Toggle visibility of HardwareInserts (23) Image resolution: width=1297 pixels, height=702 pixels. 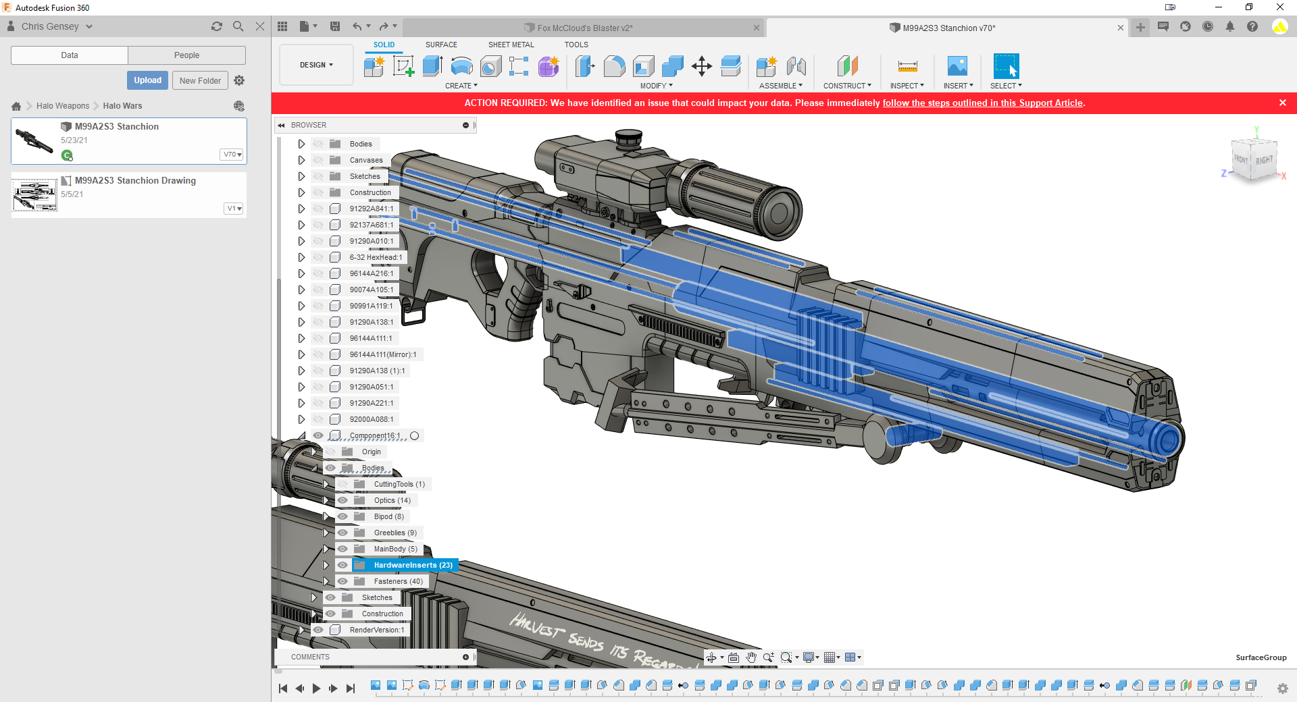point(342,565)
